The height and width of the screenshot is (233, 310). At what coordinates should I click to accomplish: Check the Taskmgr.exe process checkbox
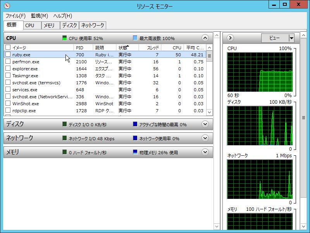8,75
